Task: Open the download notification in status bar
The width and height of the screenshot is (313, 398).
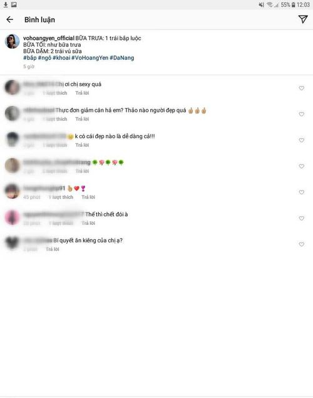Action: [x=6, y=4]
